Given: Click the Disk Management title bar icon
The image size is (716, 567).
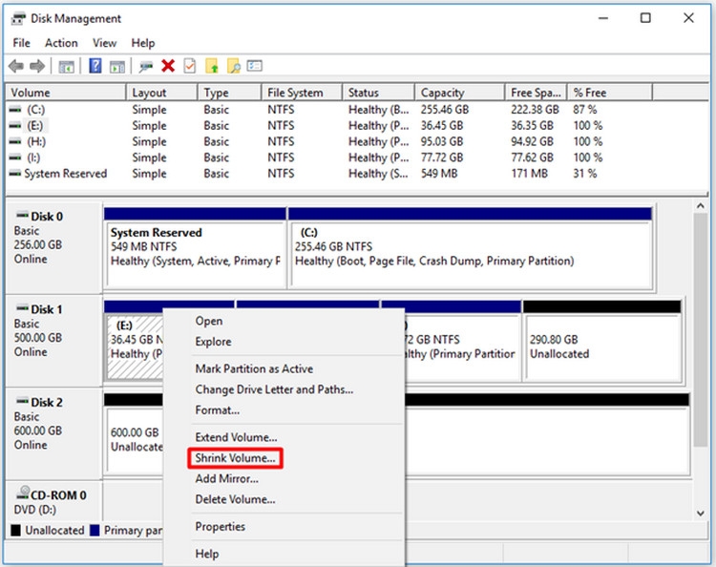Looking at the screenshot, I should click(18, 19).
